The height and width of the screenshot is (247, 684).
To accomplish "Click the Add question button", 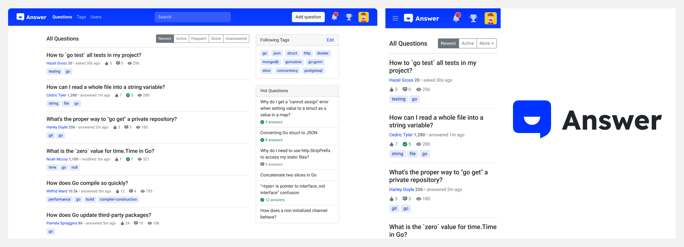I will 308,17.
